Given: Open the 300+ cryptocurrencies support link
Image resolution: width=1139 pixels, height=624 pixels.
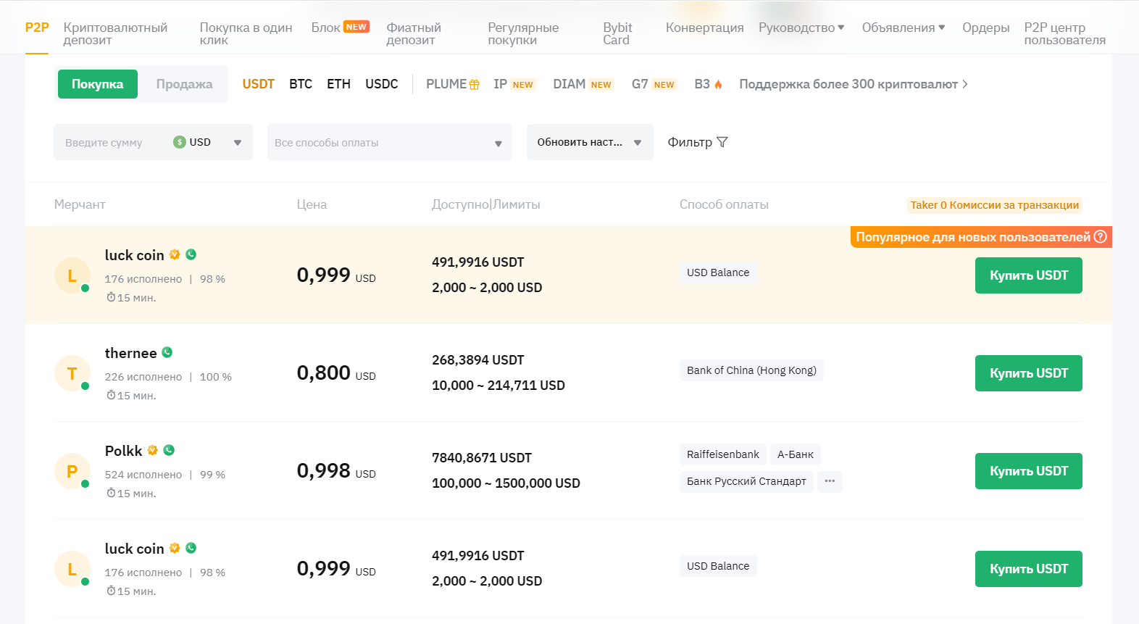Looking at the screenshot, I should pos(853,84).
